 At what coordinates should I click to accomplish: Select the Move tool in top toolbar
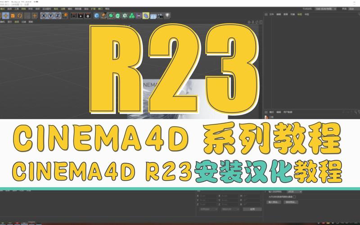(6, 16)
